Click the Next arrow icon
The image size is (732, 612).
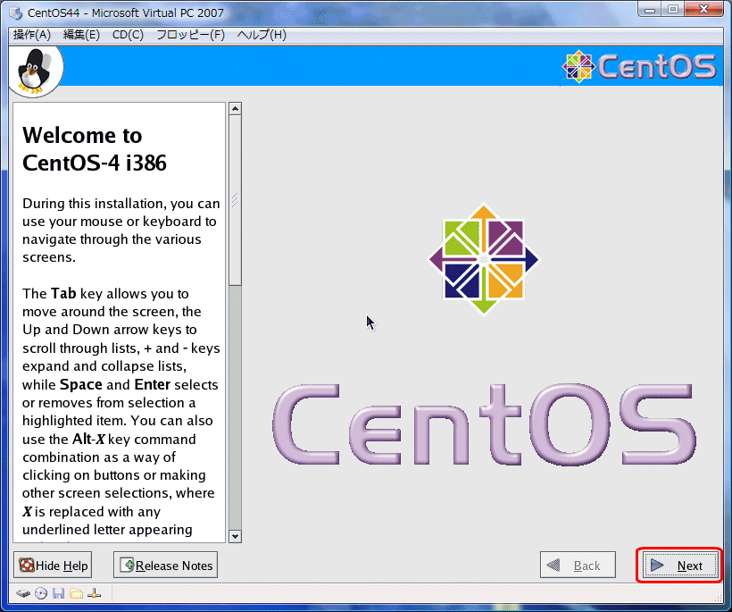(657, 566)
